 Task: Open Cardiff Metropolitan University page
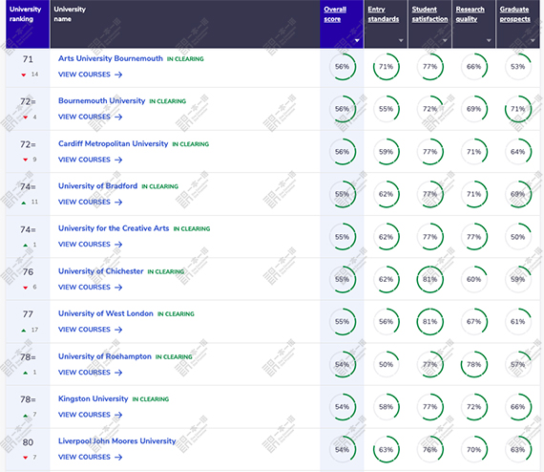point(114,143)
